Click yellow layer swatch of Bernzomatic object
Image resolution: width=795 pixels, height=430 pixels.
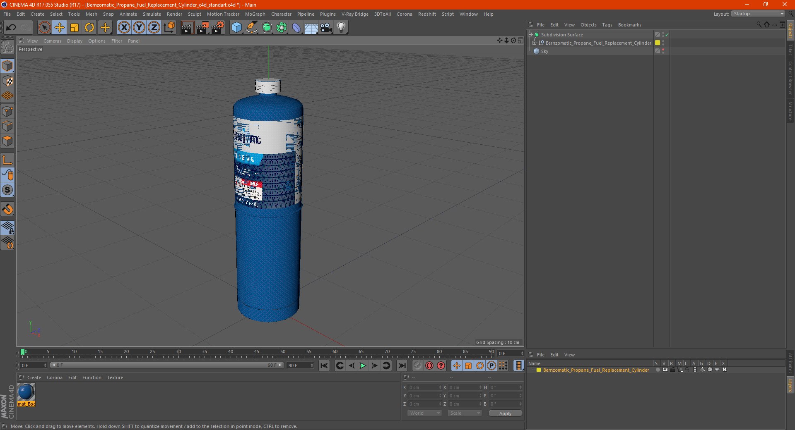658,43
